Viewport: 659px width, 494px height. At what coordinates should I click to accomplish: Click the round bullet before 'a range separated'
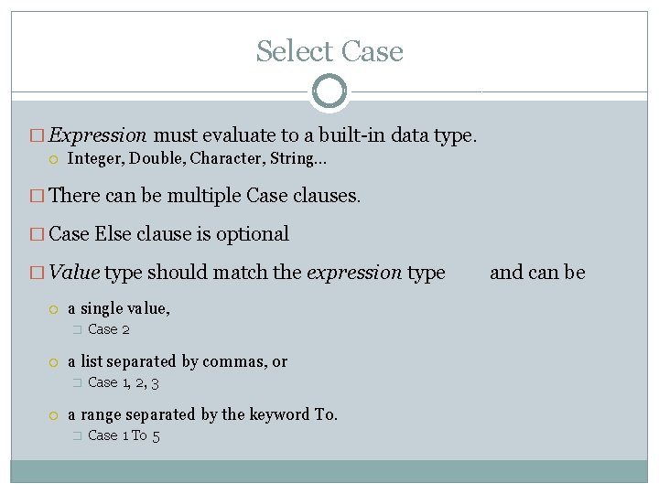tap(54, 415)
